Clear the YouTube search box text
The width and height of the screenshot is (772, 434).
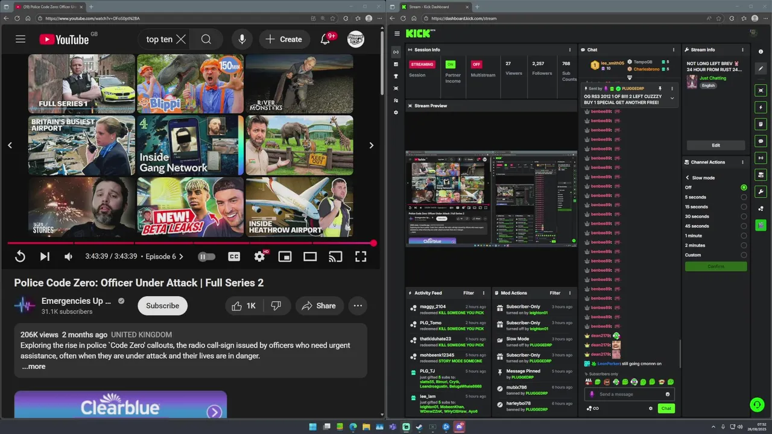tap(181, 39)
